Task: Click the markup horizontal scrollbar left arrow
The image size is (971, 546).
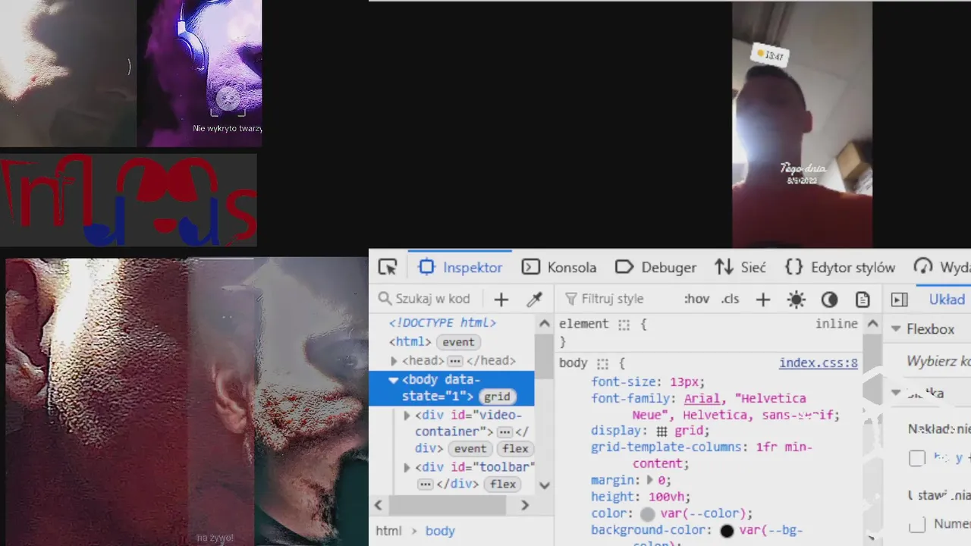Action: 379,505
